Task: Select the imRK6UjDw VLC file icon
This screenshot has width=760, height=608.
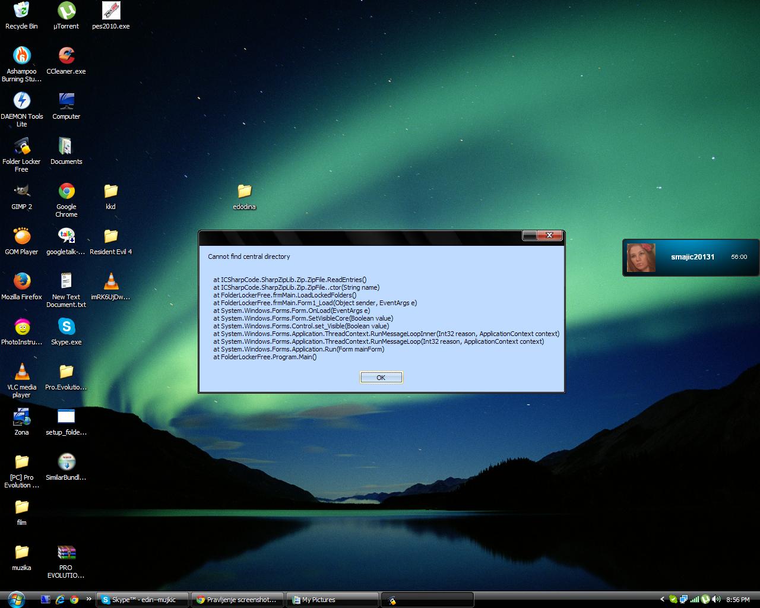Action: (x=111, y=287)
